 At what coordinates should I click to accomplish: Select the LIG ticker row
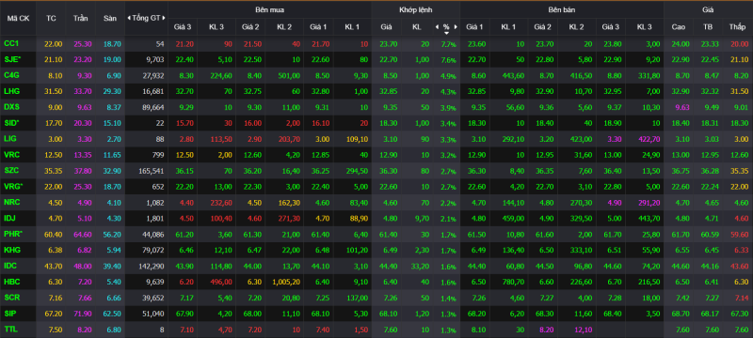pos(10,139)
